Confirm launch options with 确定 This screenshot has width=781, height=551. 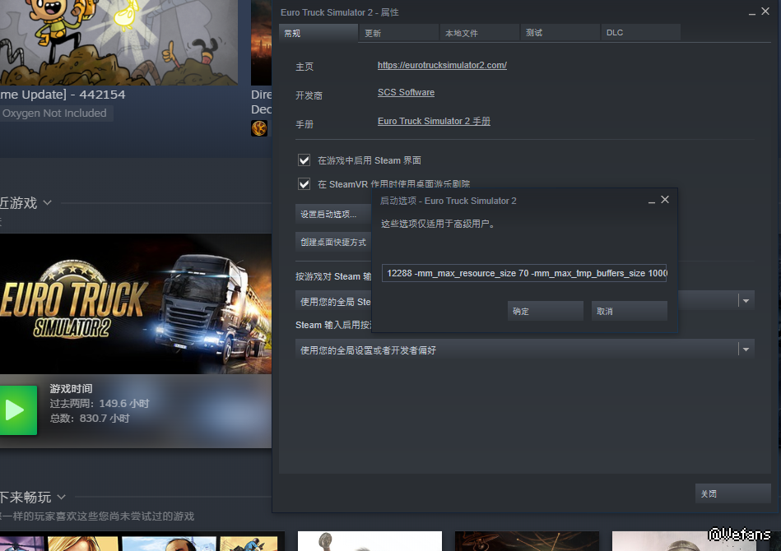545,311
